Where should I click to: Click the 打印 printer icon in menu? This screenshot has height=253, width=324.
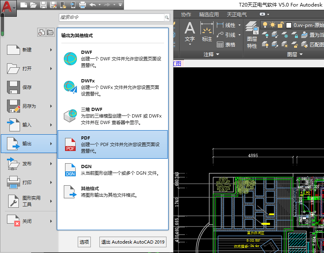coord(13,182)
